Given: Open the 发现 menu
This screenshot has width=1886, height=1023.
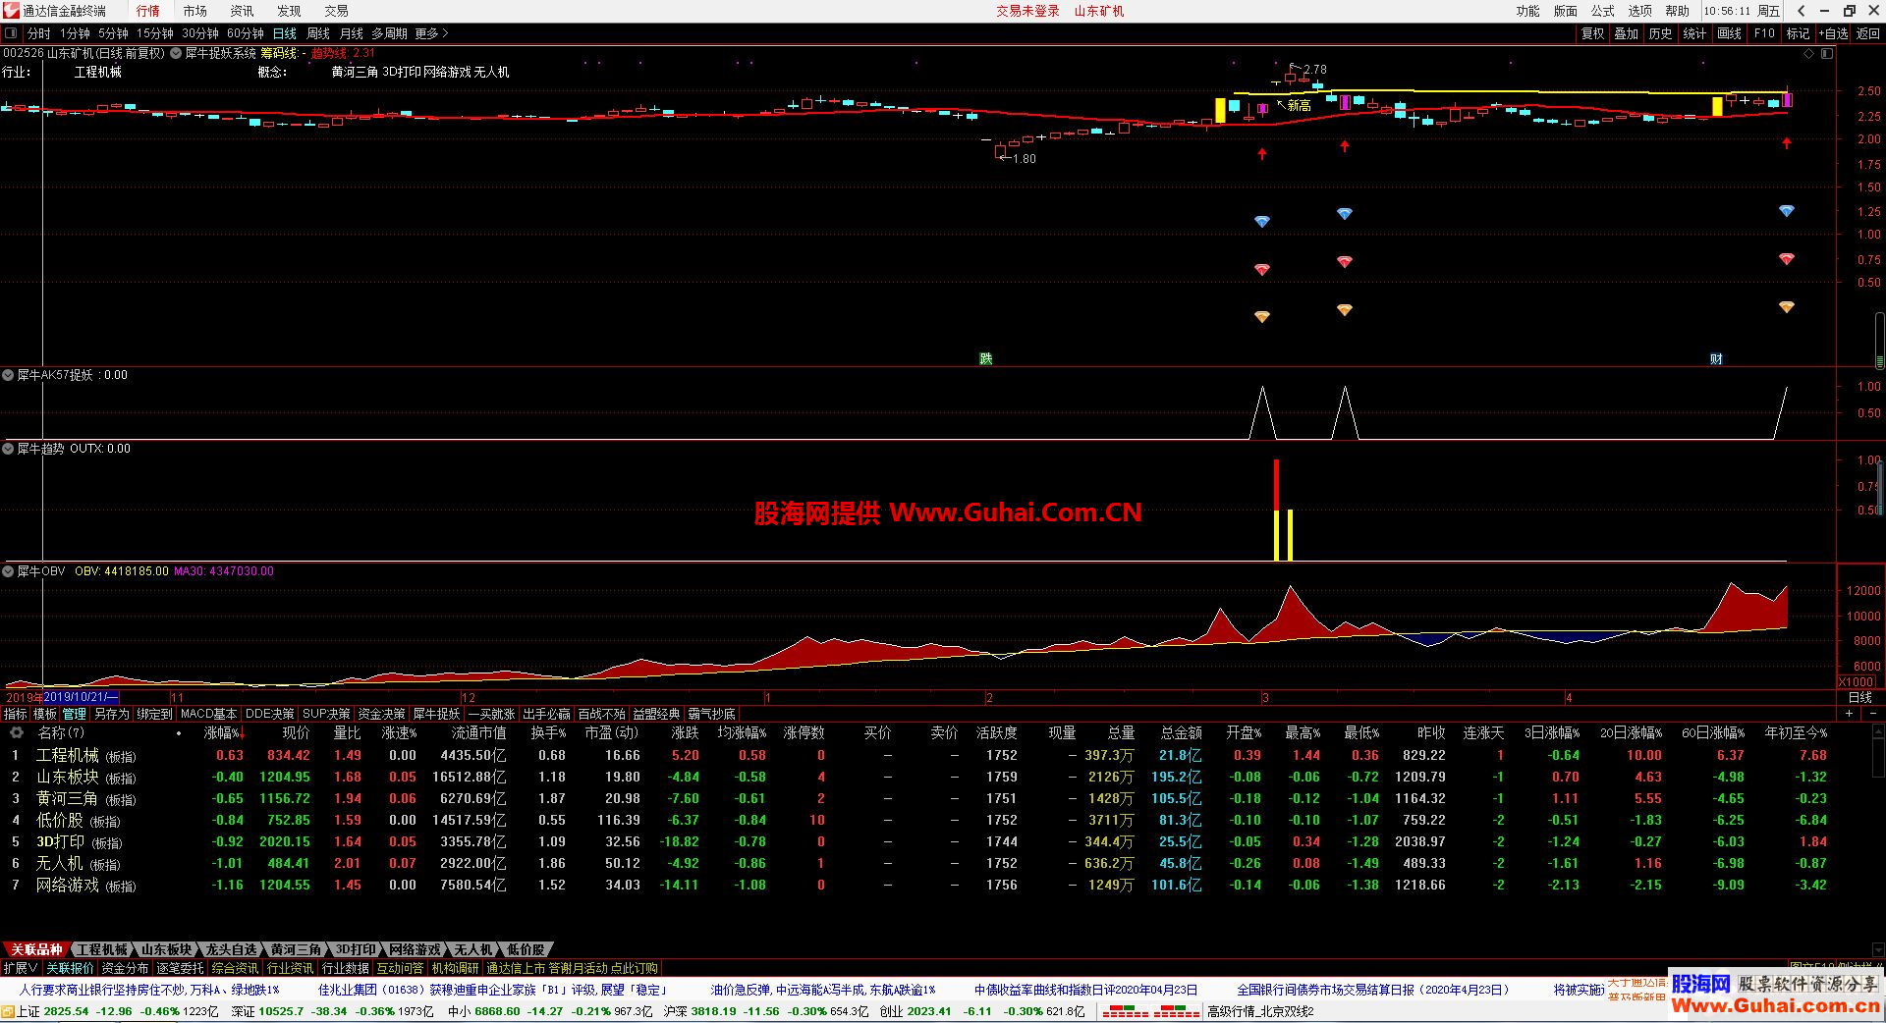Looking at the screenshot, I should pyautogui.click(x=290, y=11).
